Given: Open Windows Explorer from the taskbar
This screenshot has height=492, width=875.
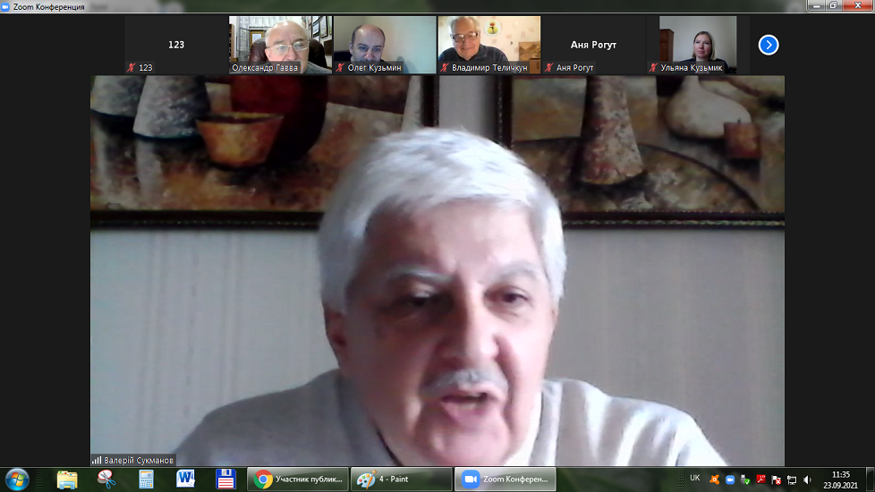Looking at the screenshot, I should coord(67,479).
